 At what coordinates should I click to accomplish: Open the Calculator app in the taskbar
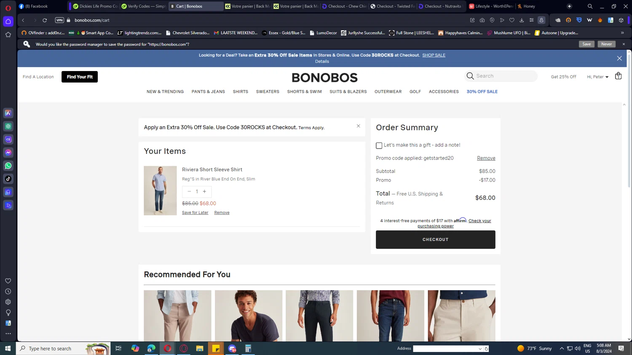[x=248, y=348]
